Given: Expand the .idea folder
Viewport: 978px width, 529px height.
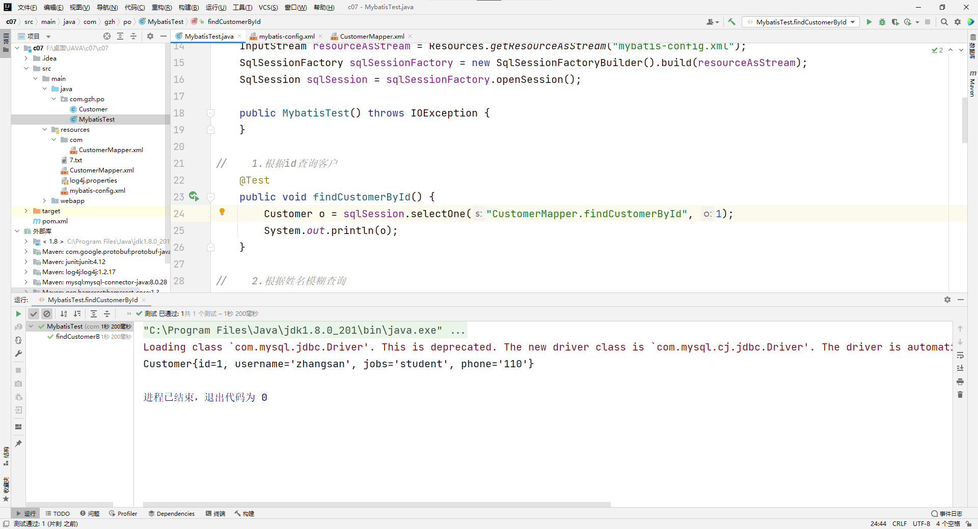Looking at the screenshot, I should (x=26, y=58).
